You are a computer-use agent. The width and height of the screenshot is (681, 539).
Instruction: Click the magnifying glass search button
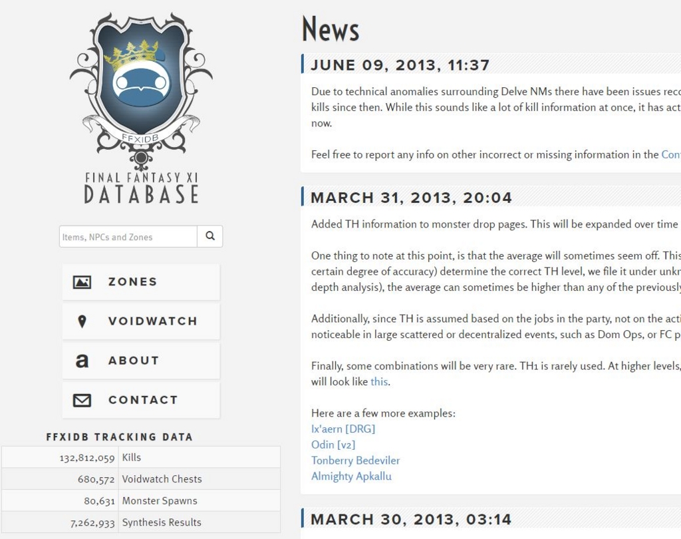pyautogui.click(x=209, y=236)
